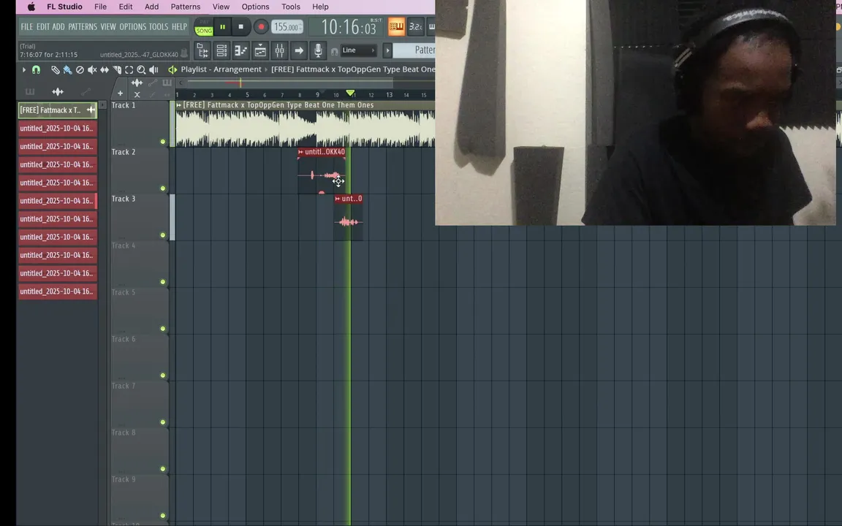This screenshot has height=526, width=842.
Task: Select [FREE] Fattmack x T.. in the picker
Action: coord(58,110)
